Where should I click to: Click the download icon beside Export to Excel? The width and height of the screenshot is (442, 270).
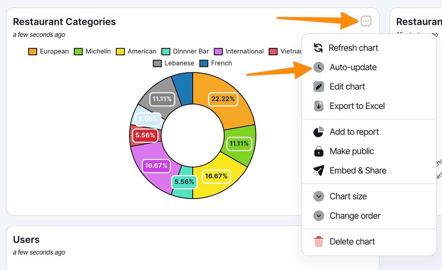[319, 106]
